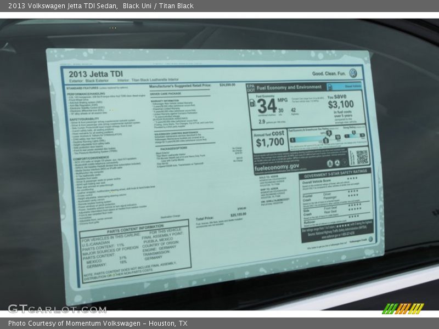Click the 'PACKAGES/OPTIONS' heading
The height and width of the screenshot is (329, 439).
pos(173,148)
